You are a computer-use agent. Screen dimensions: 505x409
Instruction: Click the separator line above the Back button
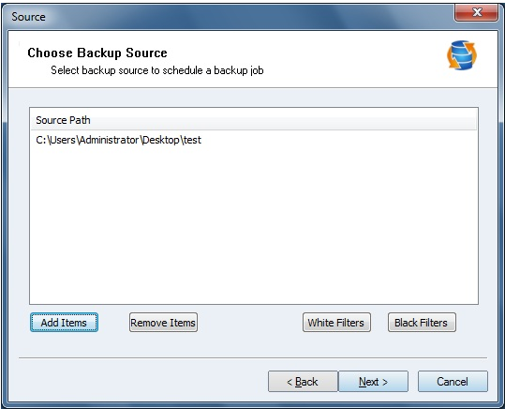pos(253,357)
